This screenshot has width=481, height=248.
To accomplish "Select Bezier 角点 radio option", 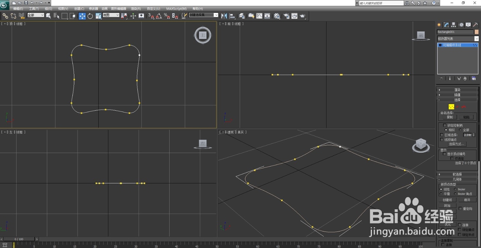I will coord(455,194).
